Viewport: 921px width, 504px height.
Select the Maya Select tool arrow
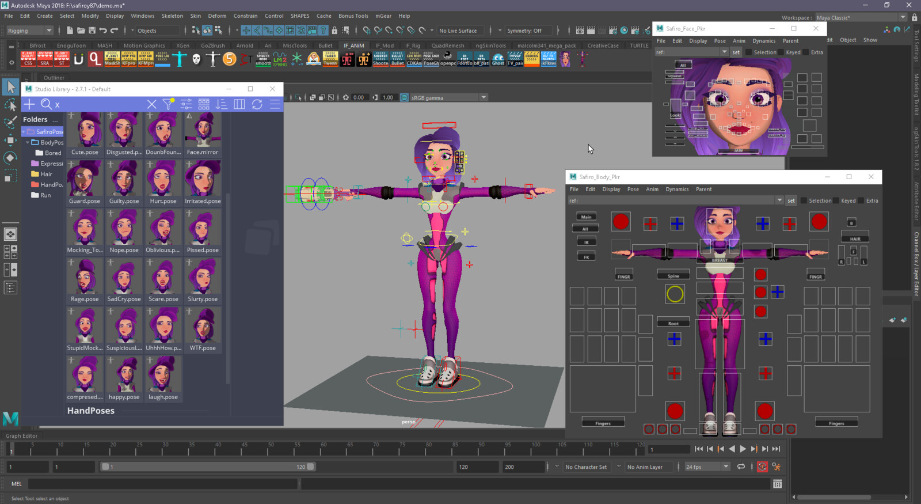10,87
